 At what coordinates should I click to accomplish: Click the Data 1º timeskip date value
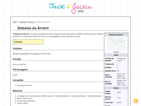pos(121,76)
